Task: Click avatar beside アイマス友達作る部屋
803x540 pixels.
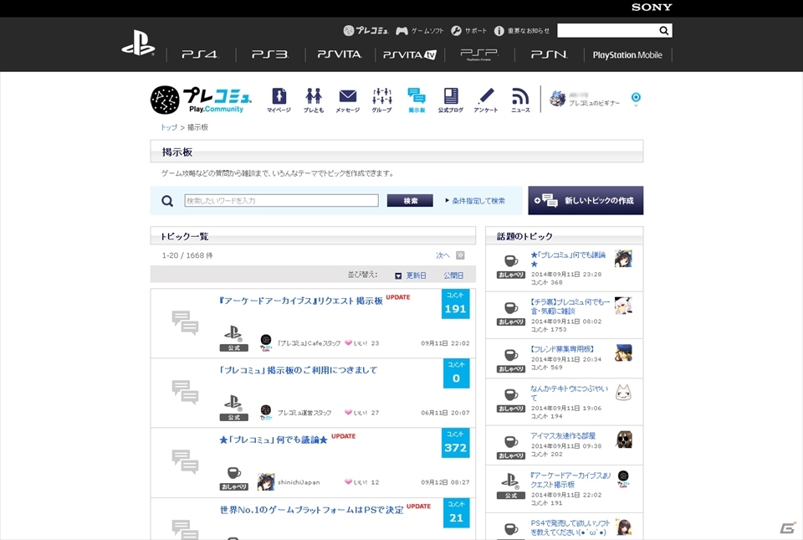Action: [x=624, y=440]
